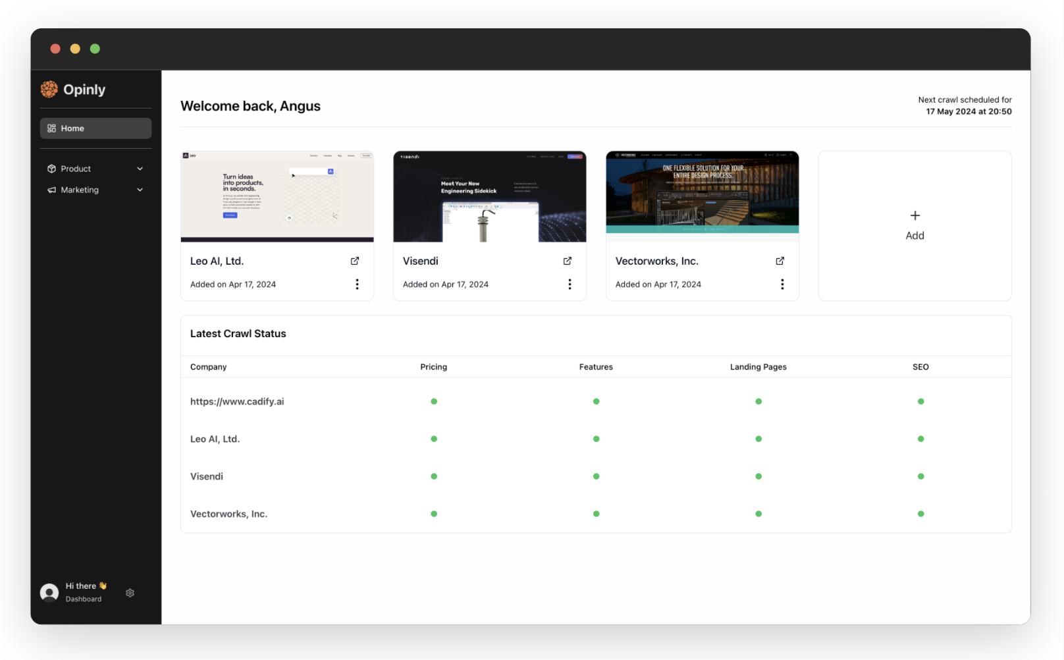Open Visendi three-dot options menu
Screen dimensions: 1064x660
570,284
